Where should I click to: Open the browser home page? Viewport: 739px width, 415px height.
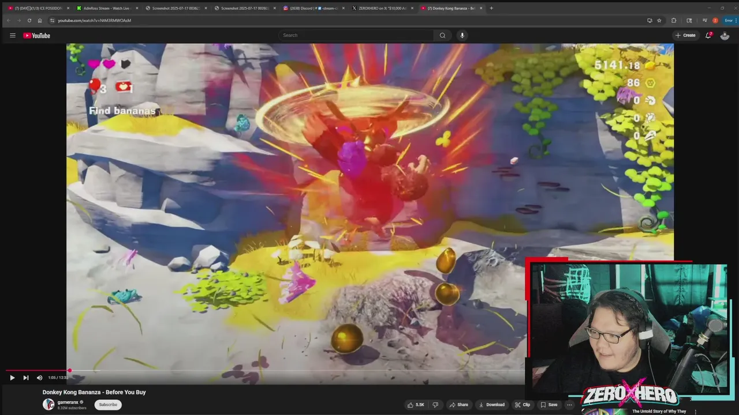[40, 20]
